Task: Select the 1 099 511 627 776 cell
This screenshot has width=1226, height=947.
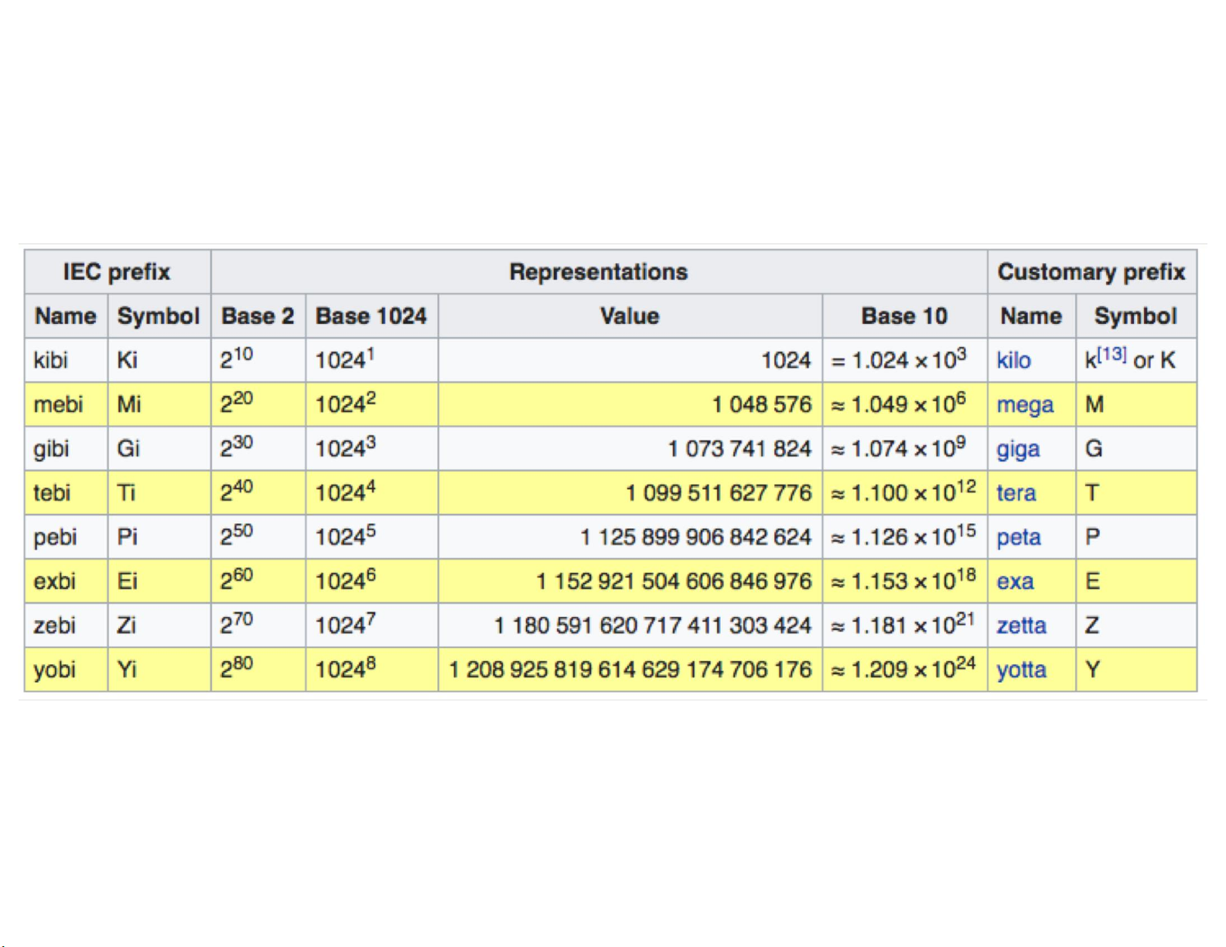Action: tap(718, 493)
